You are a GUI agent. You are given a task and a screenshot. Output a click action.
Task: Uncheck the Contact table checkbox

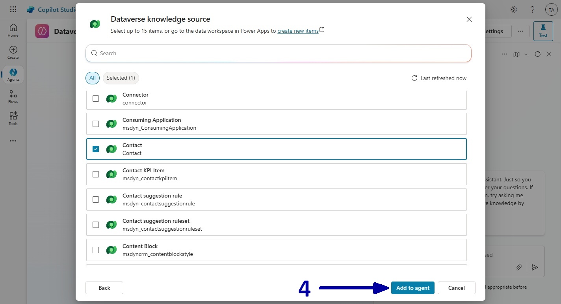96,149
